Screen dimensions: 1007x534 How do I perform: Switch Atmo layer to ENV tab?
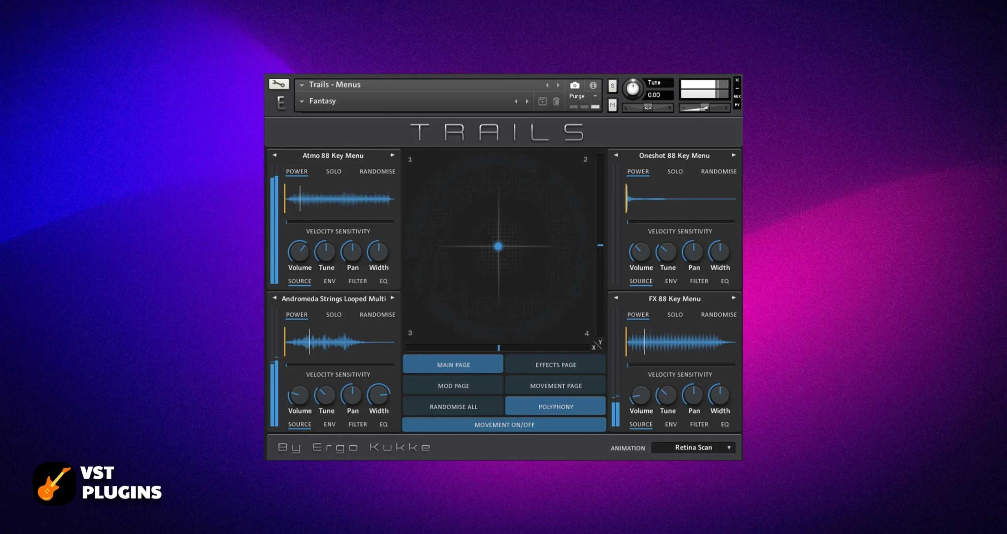330,281
